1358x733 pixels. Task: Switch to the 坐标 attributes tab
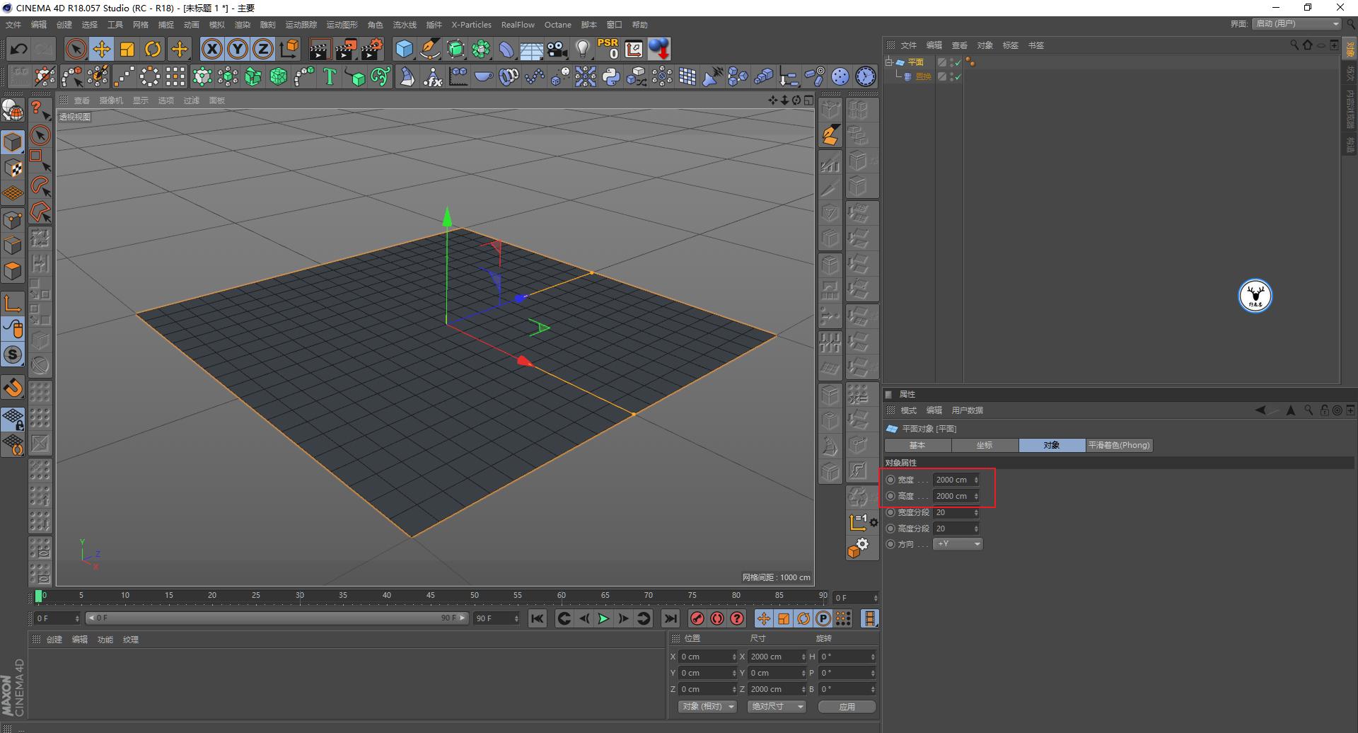coord(985,445)
